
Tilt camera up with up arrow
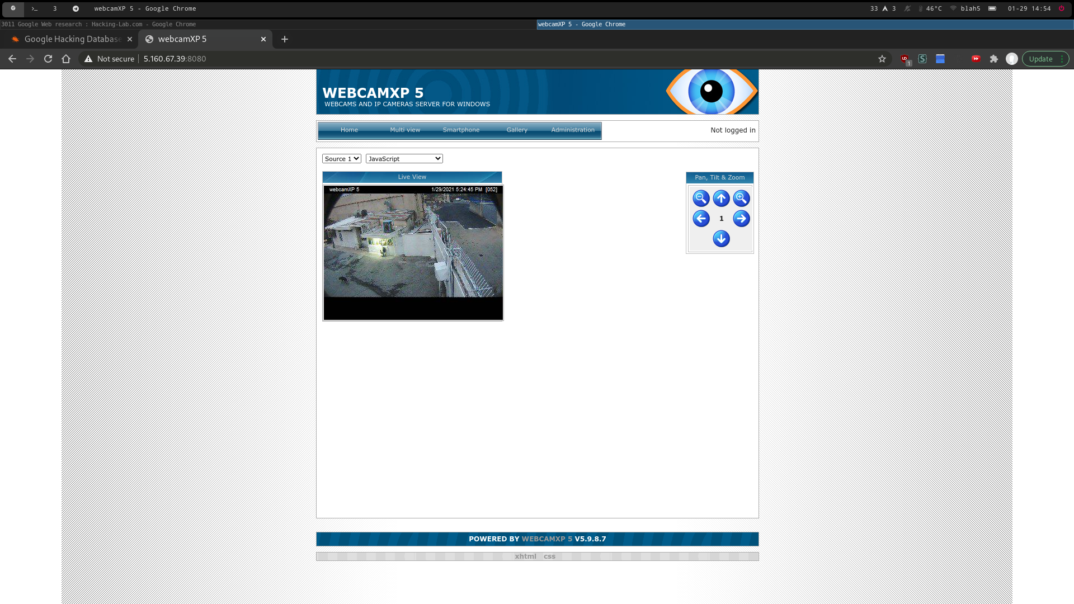pyautogui.click(x=721, y=198)
